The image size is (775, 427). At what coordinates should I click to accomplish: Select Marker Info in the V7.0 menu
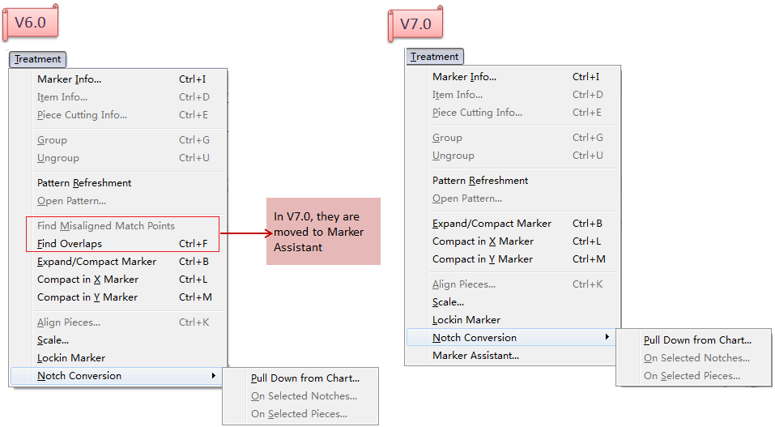click(464, 77)
